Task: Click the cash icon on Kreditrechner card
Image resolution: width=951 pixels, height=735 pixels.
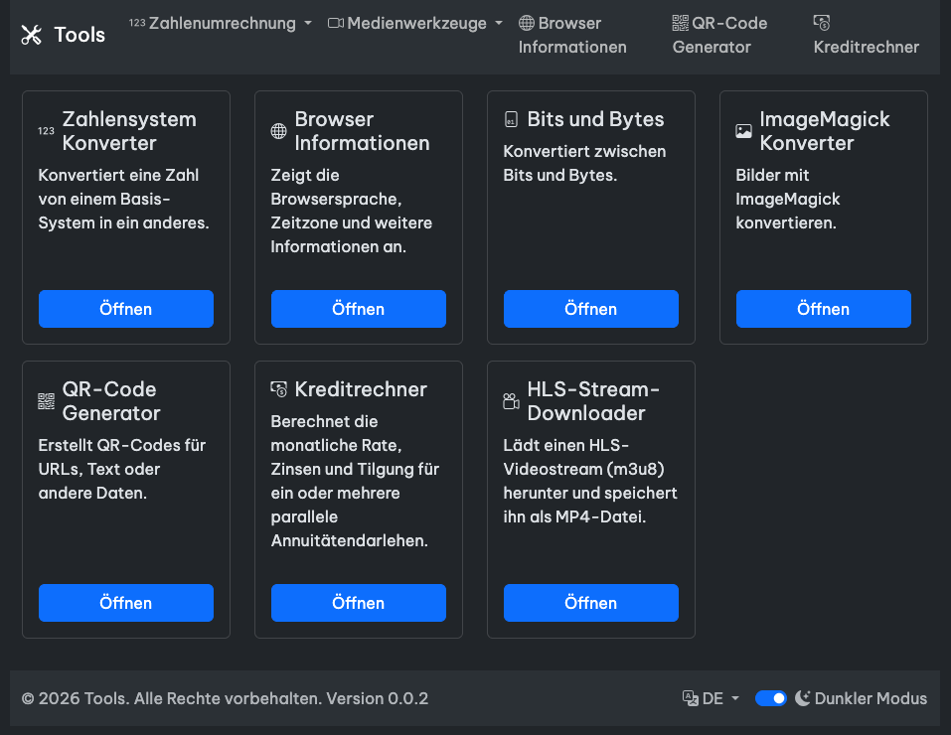Action: click(278, 389)
